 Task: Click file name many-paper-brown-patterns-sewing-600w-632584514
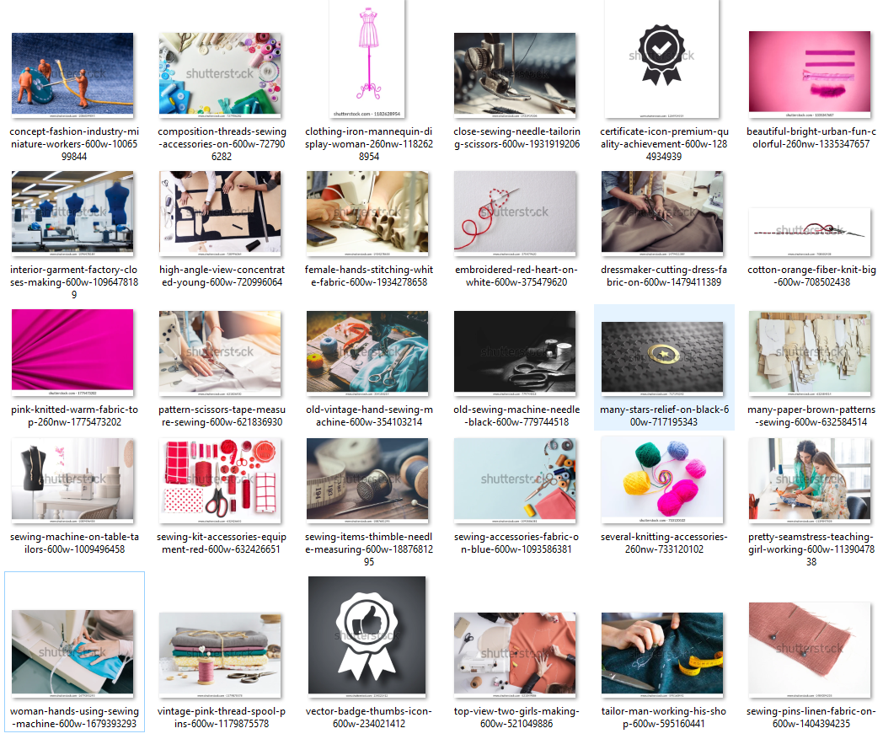point(811,415)
